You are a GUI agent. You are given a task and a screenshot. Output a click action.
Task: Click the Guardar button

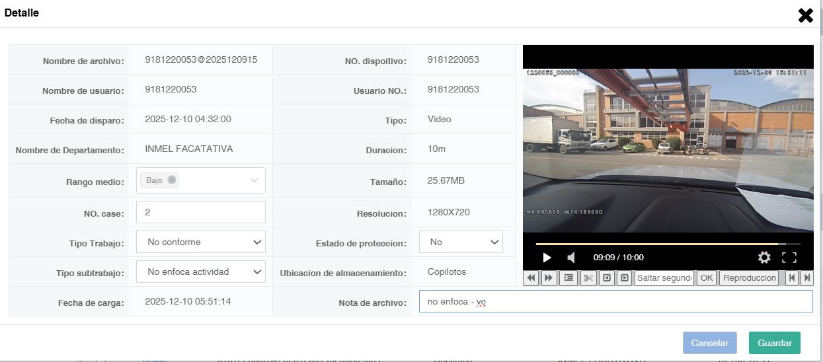coord(775,343)
